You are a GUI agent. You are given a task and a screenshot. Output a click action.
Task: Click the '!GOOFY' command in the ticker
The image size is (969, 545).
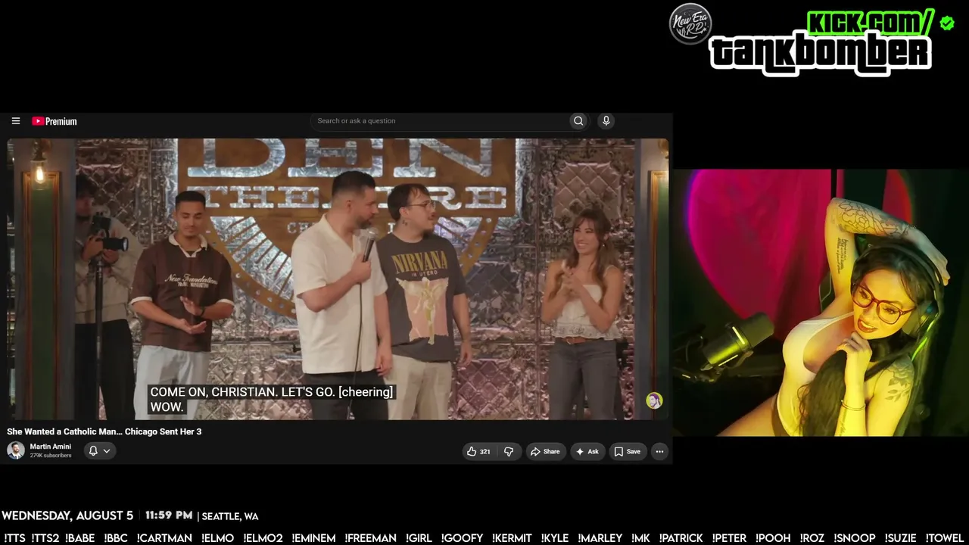pyautogui.click(x=462, y=538)
